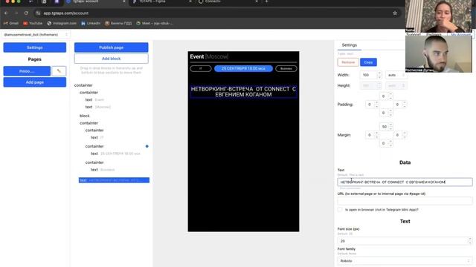Toggle open in browser checkbox

point(340,209)
